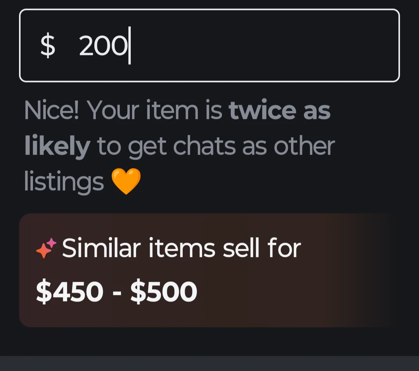This screenshot has height=371, width=419.
Task: Click the gray bottom bar
Action: pos(209,364)
